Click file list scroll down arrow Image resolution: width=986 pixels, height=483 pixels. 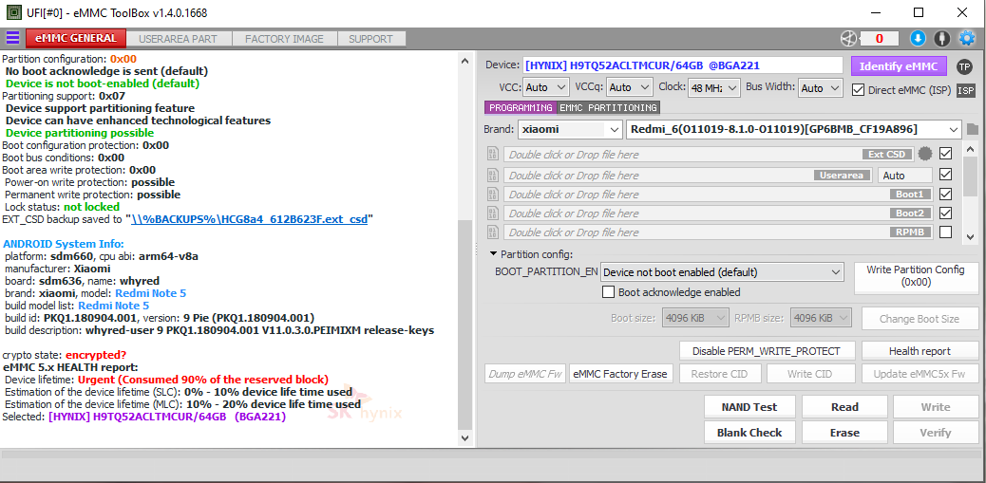[970, 237]
